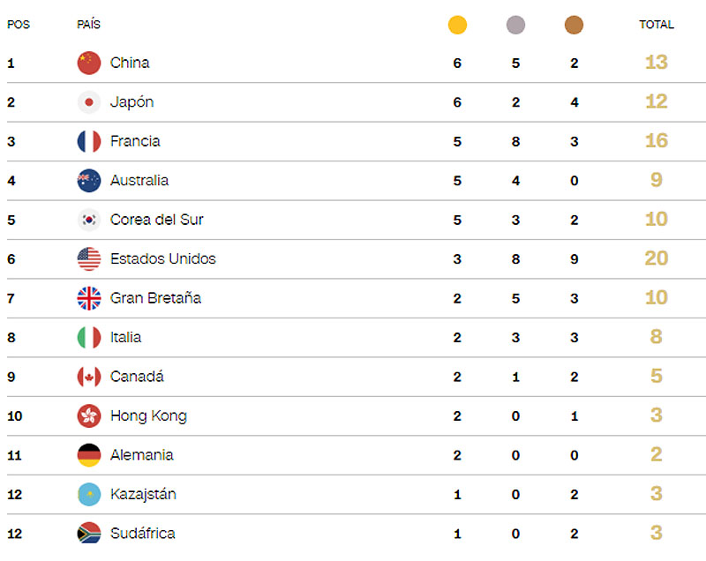
Task: Click the Francia flag icon
Action: pos(89,141)
